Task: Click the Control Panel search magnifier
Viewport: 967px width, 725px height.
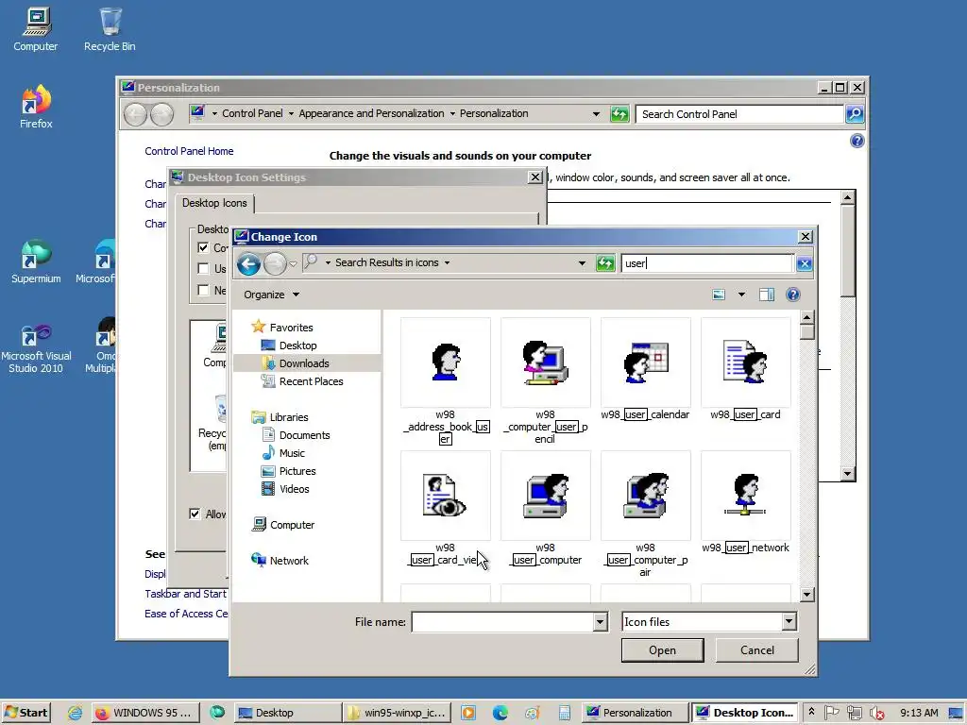Action: (x=854, y=114)
